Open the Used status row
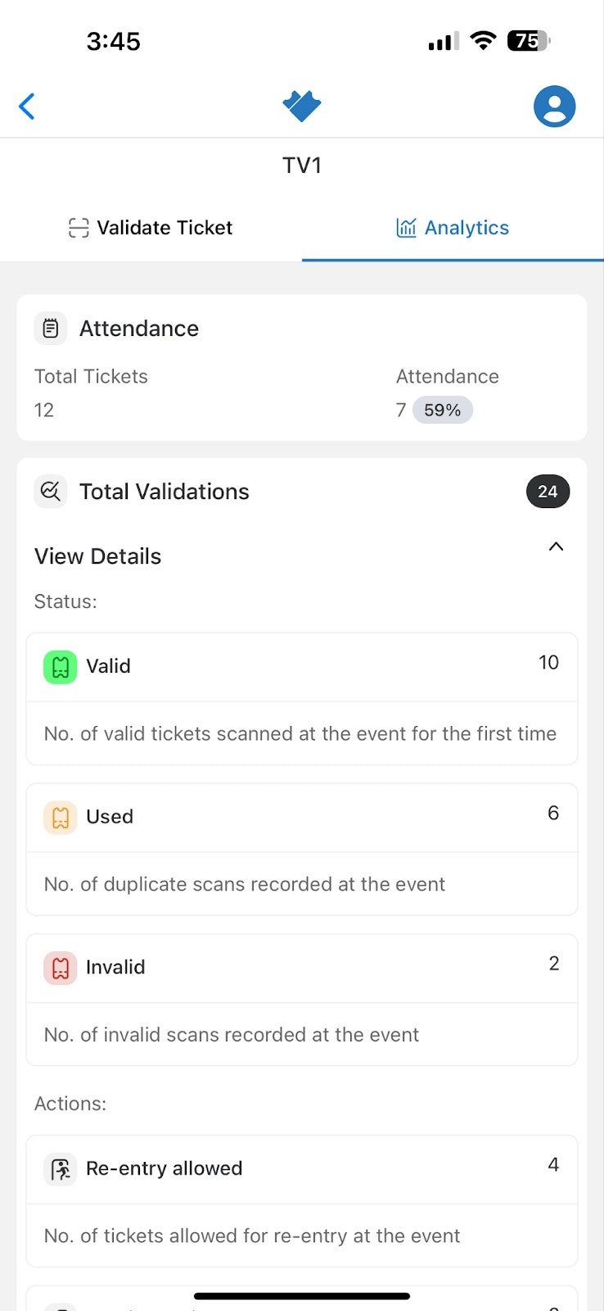This screenshot has width=604, height=1311. tap(302, 850)
